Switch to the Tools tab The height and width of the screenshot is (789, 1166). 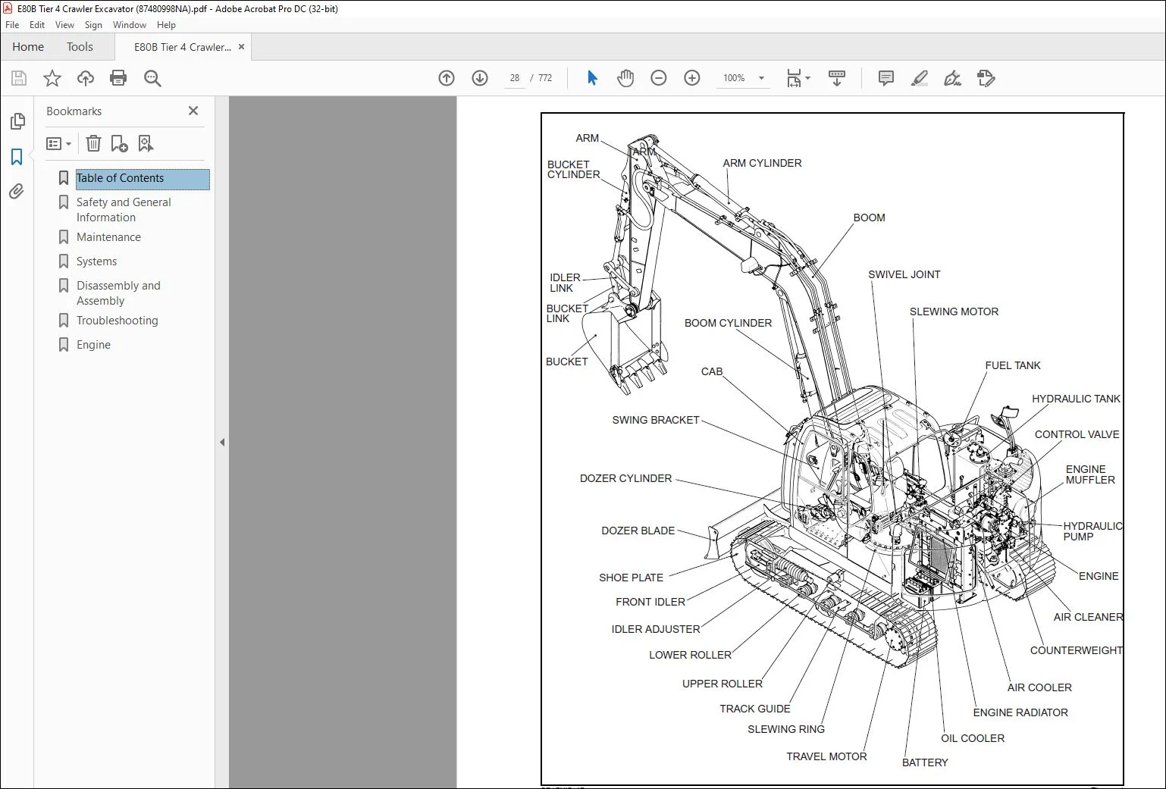80,47
